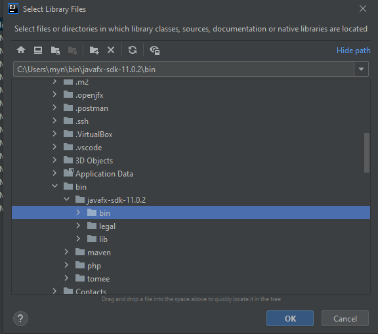Select the .VirtualBox folder
The height and width of the screenshot is (334, 378).
pos(94,135)
